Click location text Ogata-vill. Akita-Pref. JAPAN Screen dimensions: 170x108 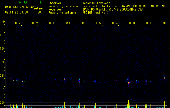[106, 6]
